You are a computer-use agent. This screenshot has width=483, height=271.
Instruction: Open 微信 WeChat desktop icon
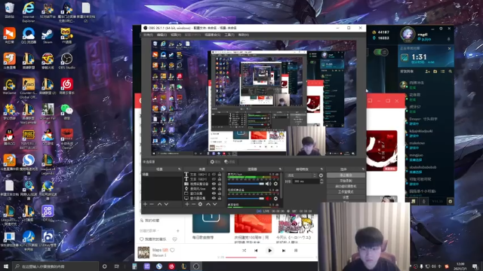66,111
